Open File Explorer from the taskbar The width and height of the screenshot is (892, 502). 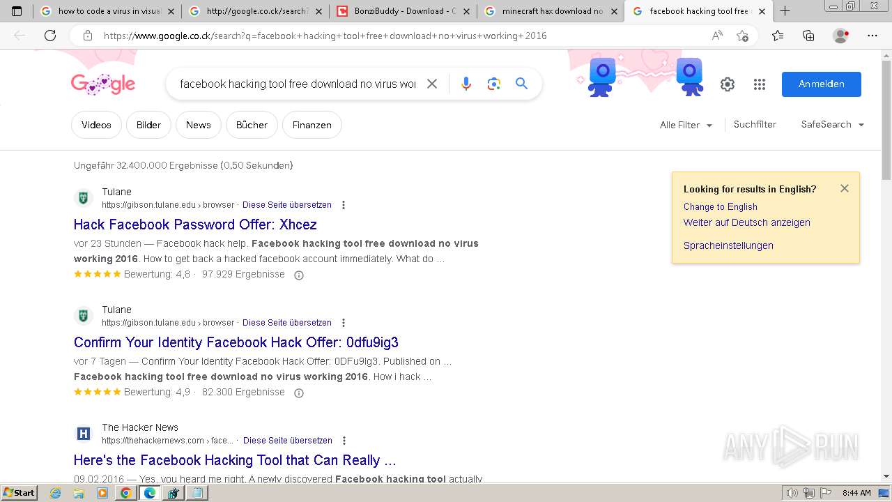pyautogui.click(x=79, y=493)
